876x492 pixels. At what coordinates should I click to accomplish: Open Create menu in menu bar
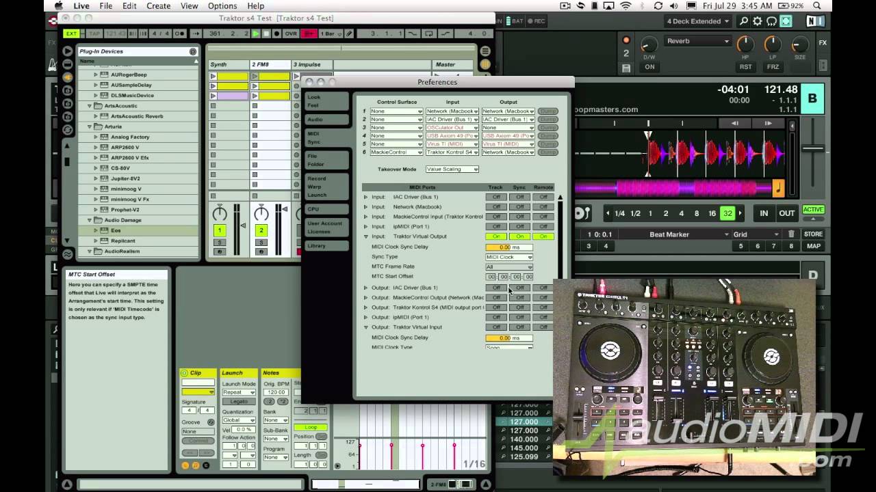158,5
